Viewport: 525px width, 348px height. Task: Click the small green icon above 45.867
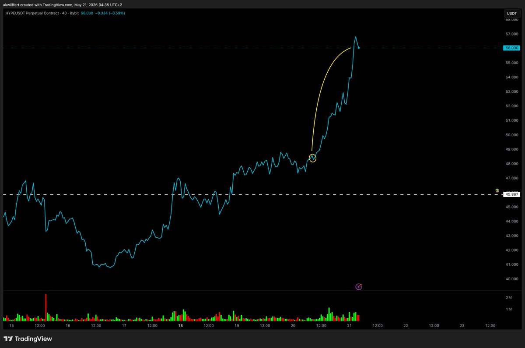497,190
